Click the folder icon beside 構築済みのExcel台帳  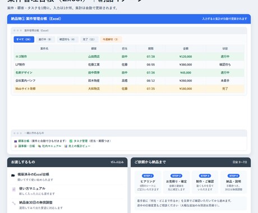coord(13,175)
